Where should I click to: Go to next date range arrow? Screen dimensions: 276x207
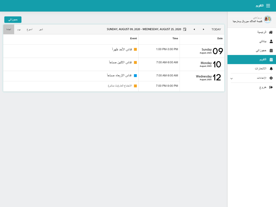point(203,30)
